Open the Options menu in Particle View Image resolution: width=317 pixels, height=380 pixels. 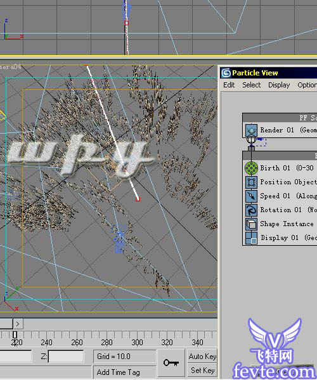click(307, 85)
